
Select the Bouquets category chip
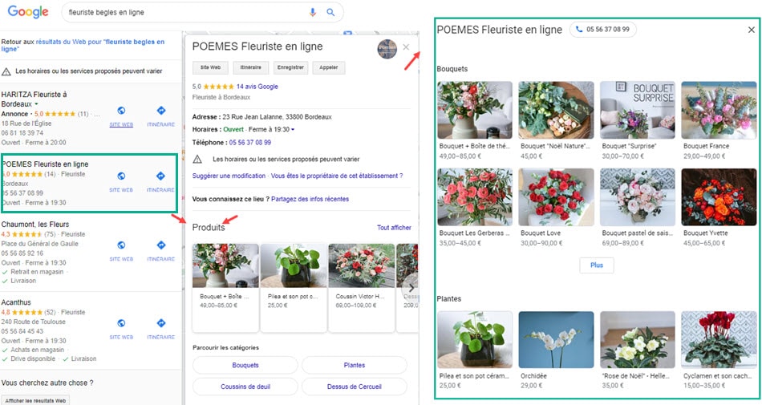click(245, 365)
